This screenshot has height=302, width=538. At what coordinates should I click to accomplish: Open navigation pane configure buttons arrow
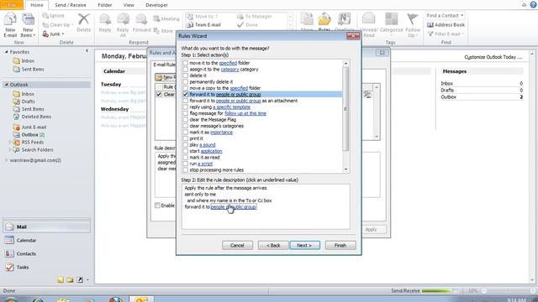[x=87, y=279]
